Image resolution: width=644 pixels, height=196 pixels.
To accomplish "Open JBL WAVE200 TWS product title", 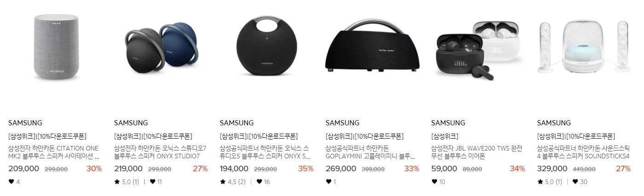I will coord(477,152).
